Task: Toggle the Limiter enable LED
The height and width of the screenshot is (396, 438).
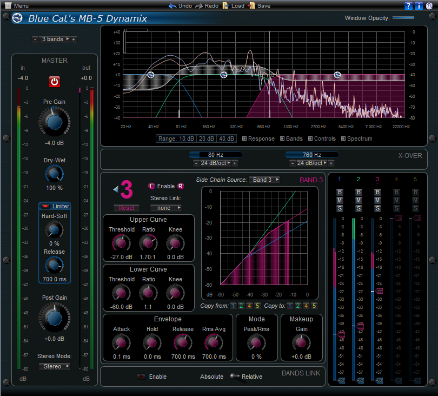Action: click(x=45, y=206)
